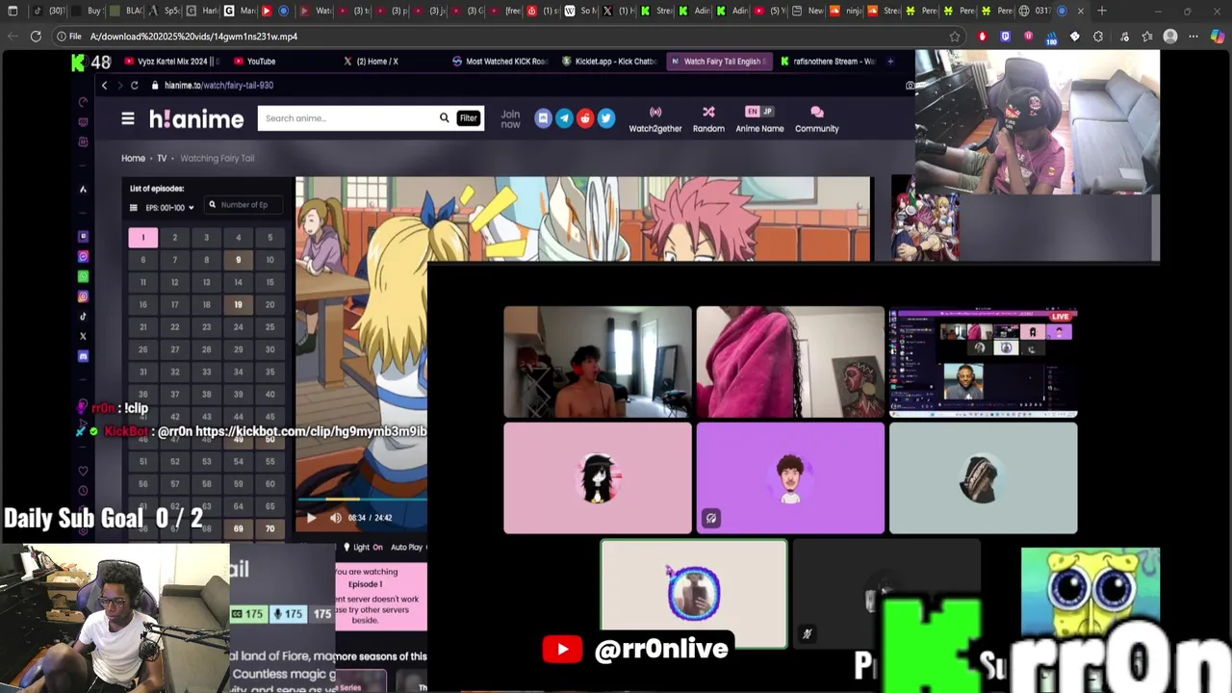Select episode 19

(238, 304)
